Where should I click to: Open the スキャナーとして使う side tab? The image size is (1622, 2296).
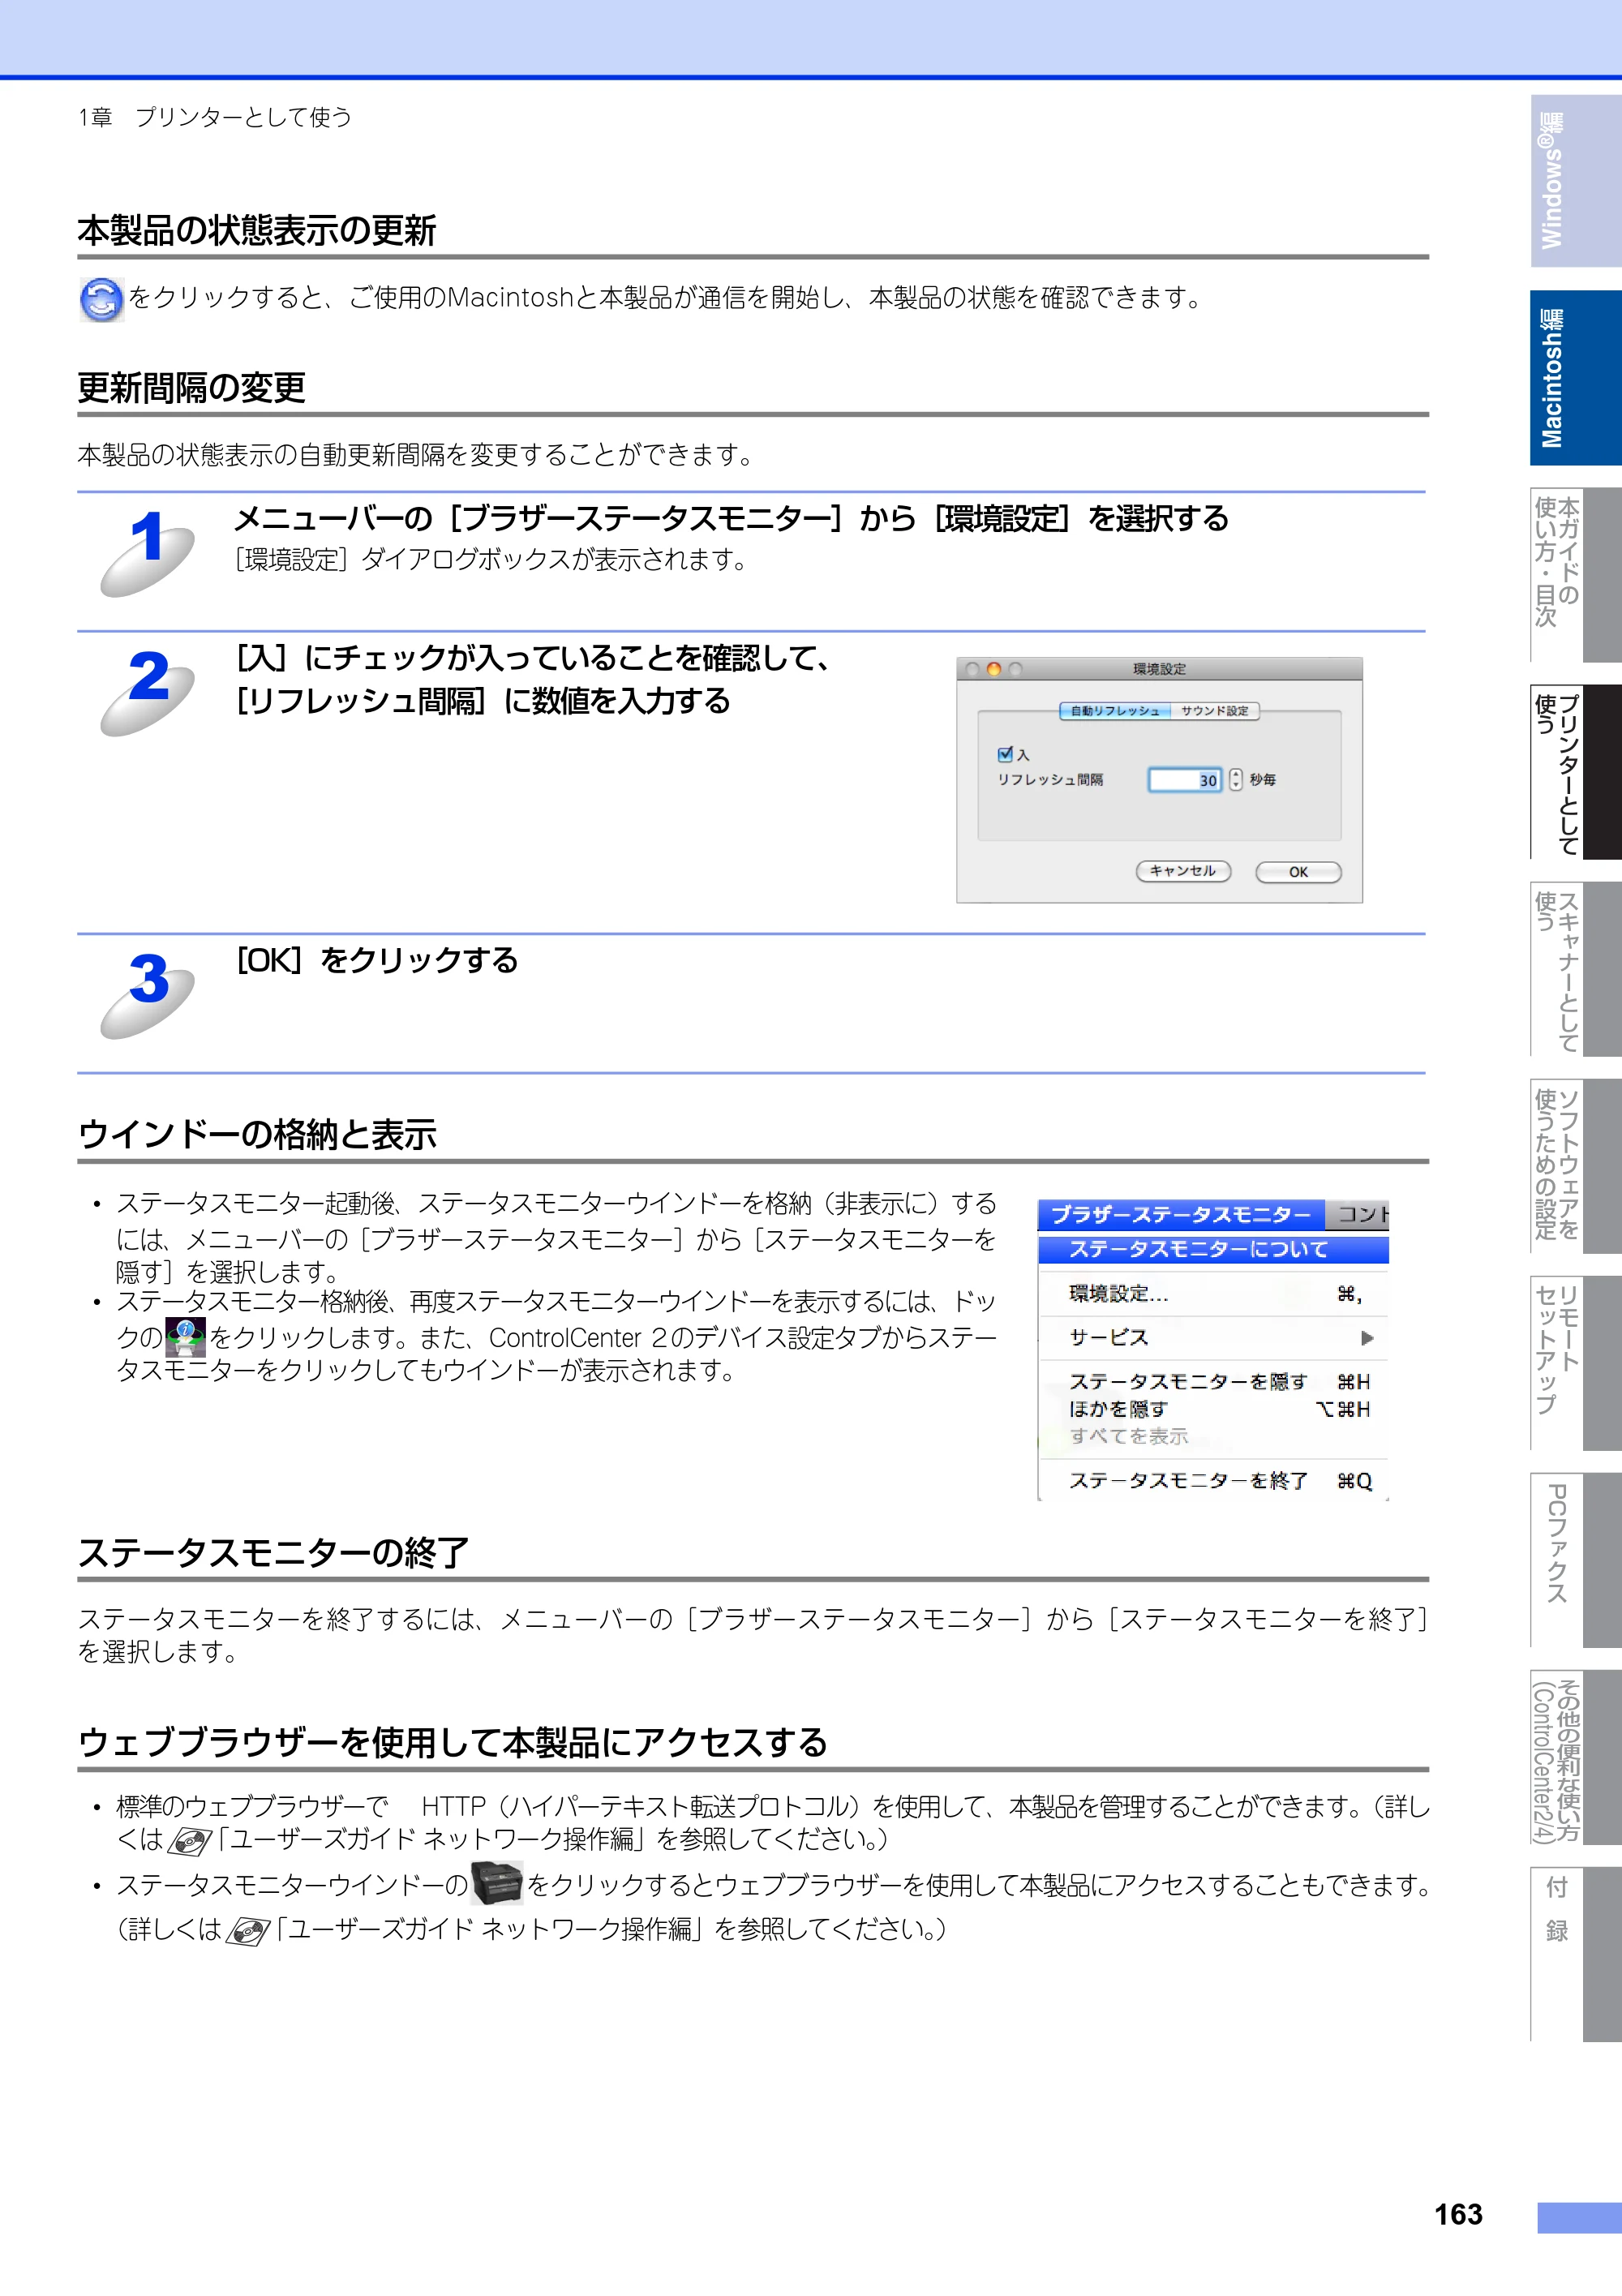coord(1575,969)
